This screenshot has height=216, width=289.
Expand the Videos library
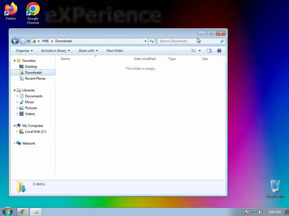pos(17,114)
